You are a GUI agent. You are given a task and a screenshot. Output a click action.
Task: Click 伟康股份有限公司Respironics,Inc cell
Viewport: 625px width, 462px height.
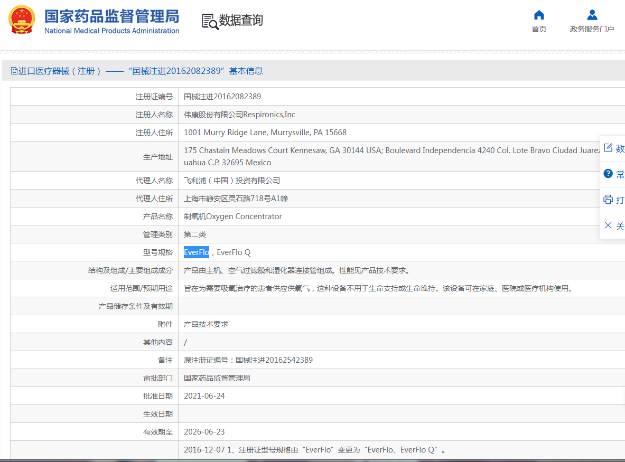point(239,115)
